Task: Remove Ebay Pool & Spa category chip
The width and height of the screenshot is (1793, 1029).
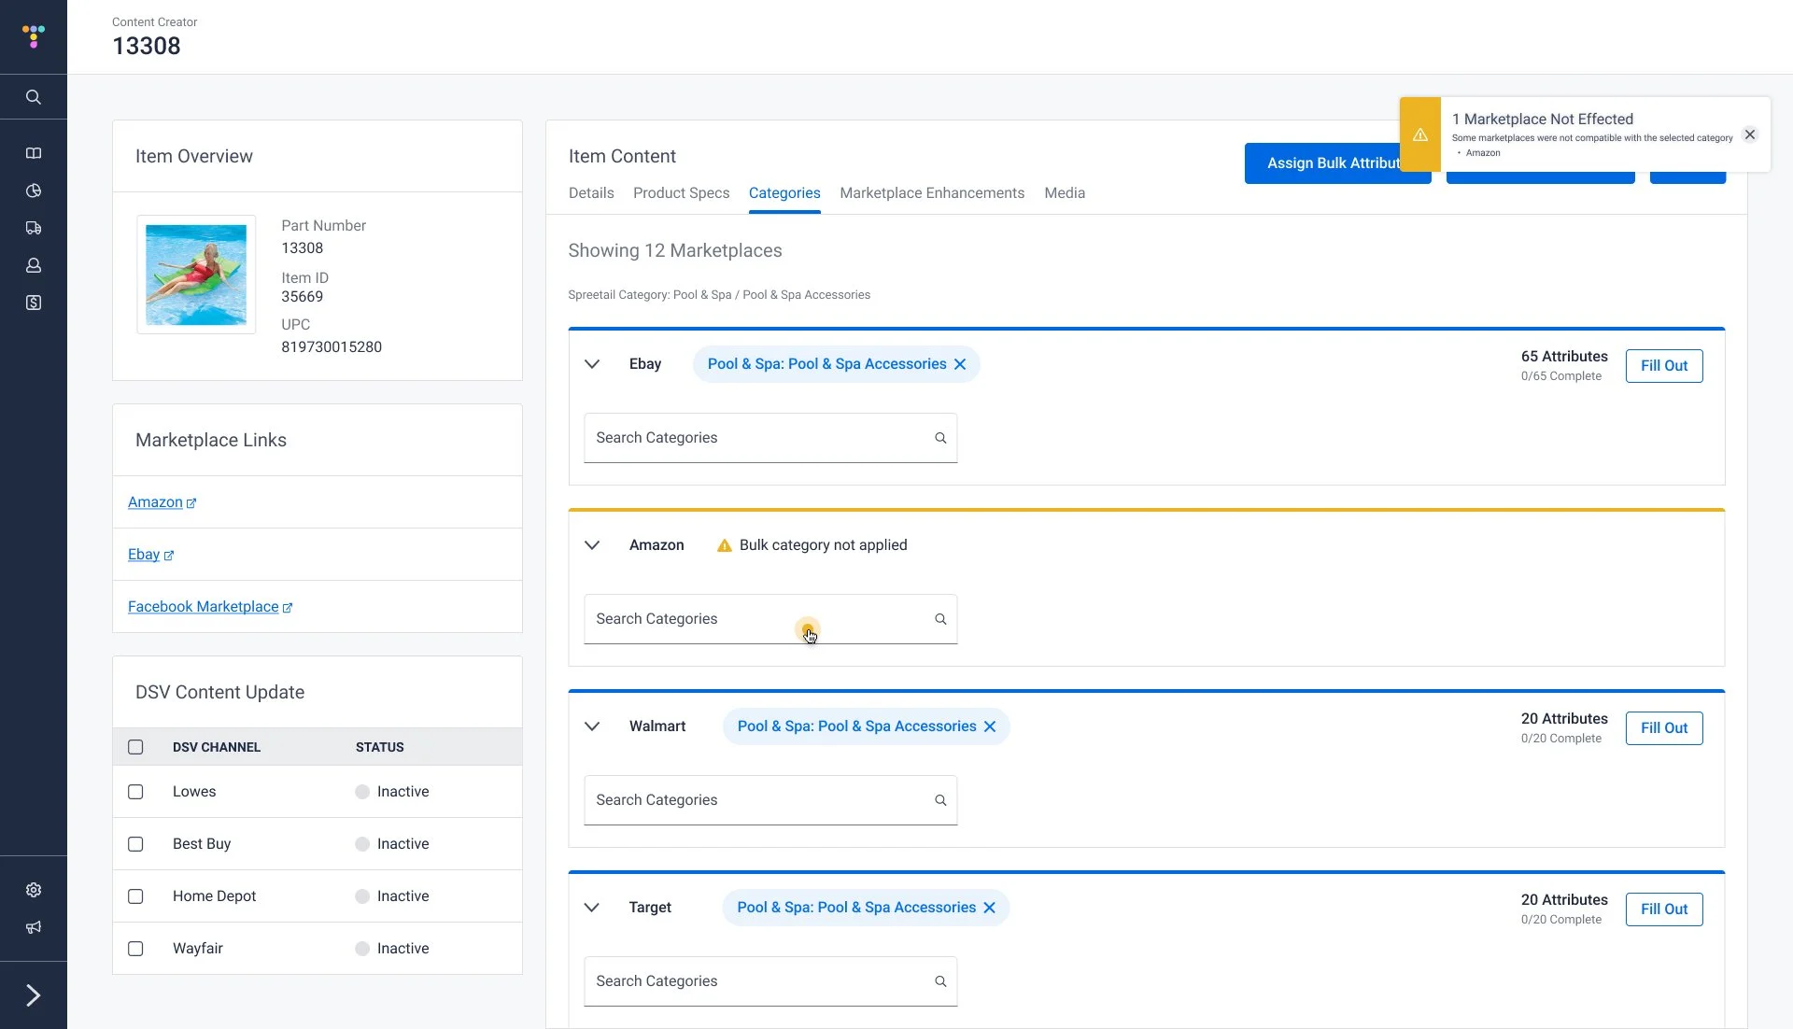Action: coord(960,364)
